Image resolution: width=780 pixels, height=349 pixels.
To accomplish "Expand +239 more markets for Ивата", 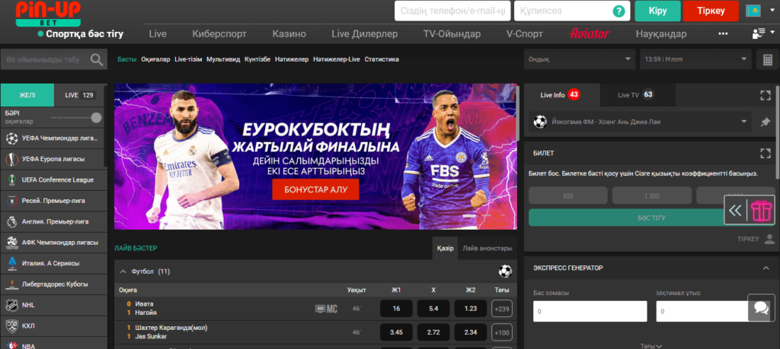I will click(501, 309).
